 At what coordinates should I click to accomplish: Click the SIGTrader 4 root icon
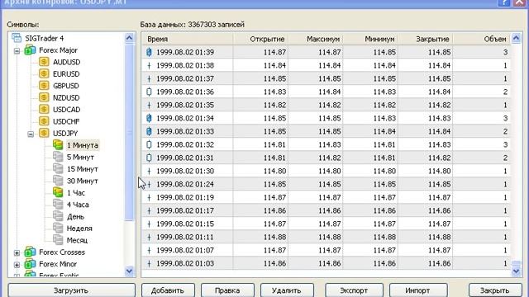point(17,38)
